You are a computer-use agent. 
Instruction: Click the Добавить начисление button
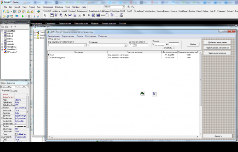[217, 42]
